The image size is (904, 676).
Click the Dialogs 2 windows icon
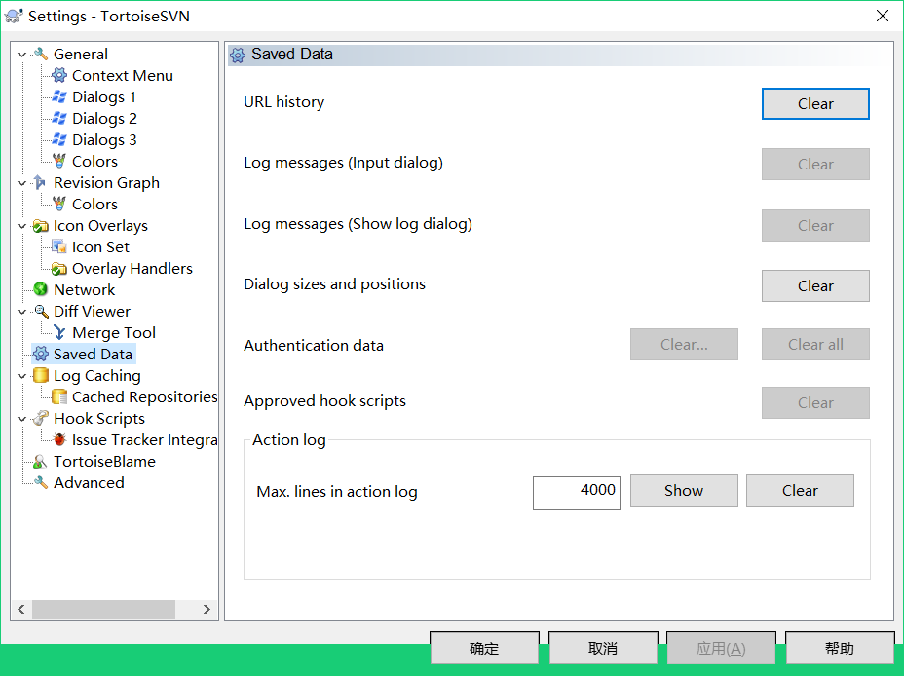point(59,118)
